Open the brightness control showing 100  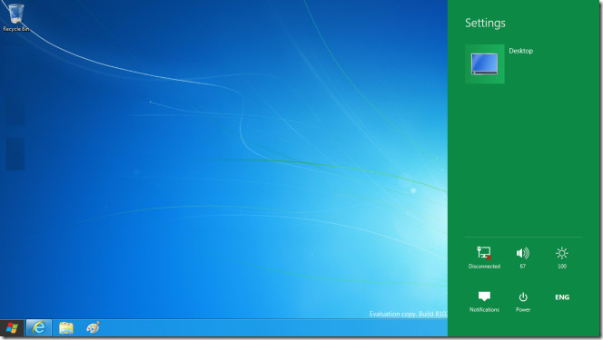coord(562,257)
